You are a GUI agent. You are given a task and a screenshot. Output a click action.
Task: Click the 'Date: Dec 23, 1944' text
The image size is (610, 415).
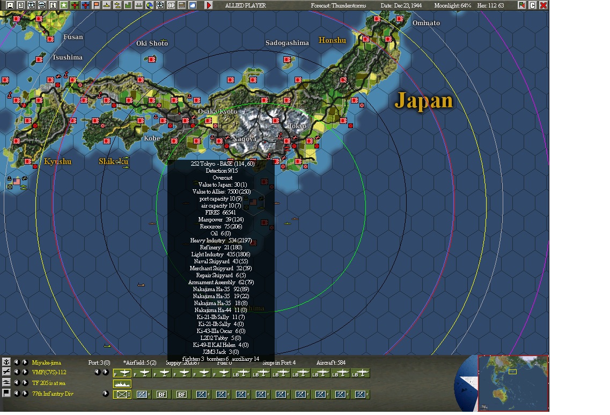401,5
